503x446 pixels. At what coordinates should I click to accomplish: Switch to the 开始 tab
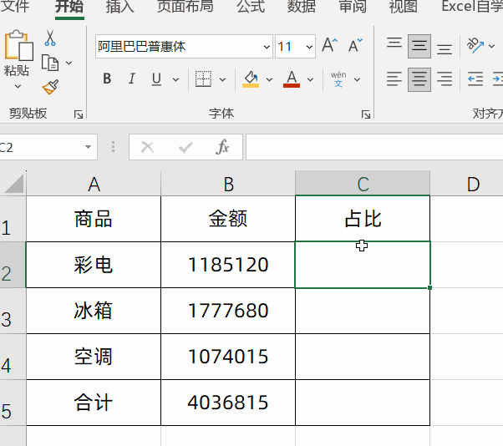(x=69, y=7)
